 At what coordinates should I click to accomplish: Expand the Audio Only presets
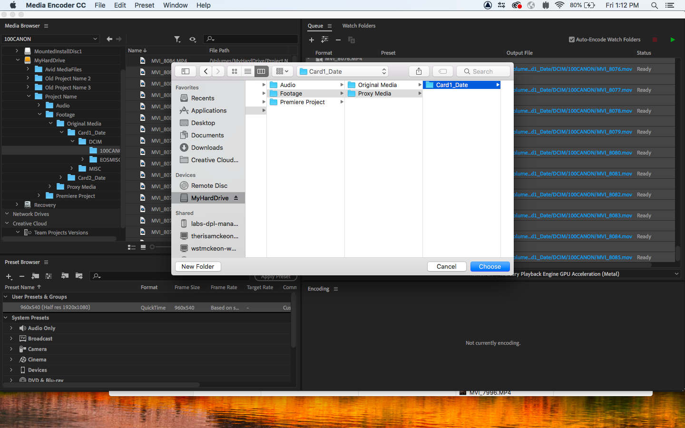11,328
